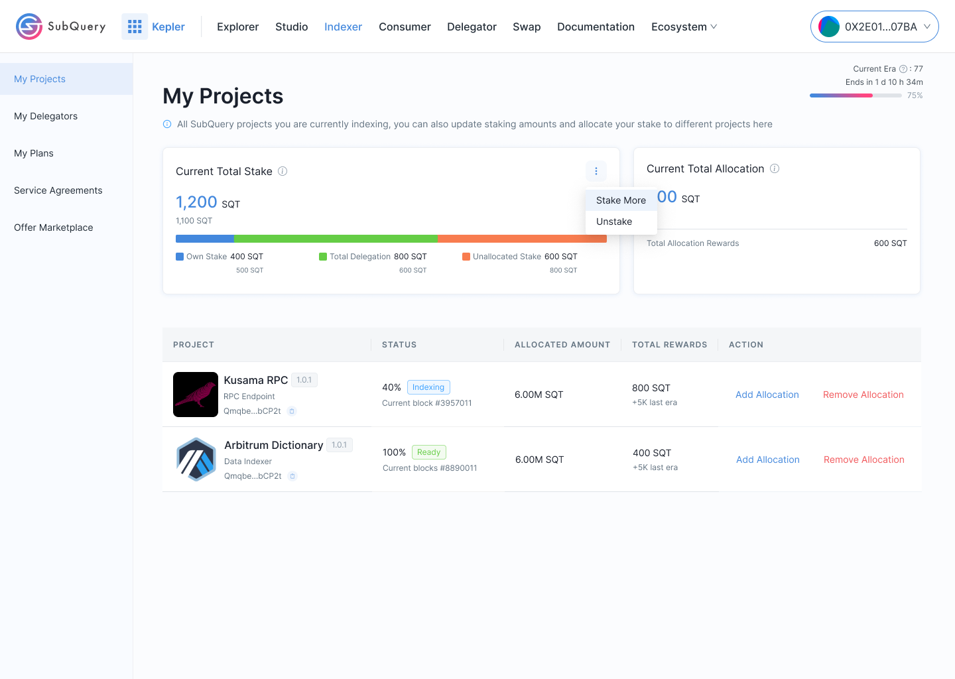Image resolution: width=955 pixels, height=679 pixels.
Task: Click the PROJECT column header
Action: click(x=194, y=345)
